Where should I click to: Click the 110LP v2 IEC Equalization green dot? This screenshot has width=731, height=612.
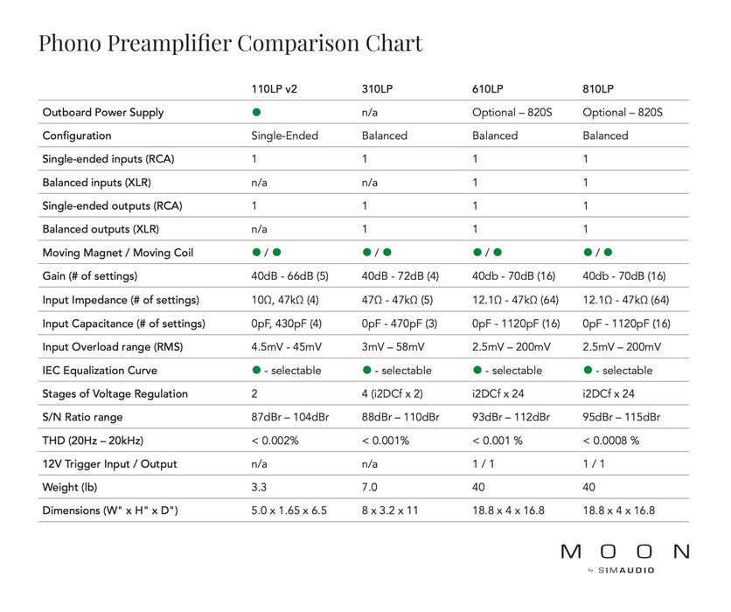pos(256,370)
